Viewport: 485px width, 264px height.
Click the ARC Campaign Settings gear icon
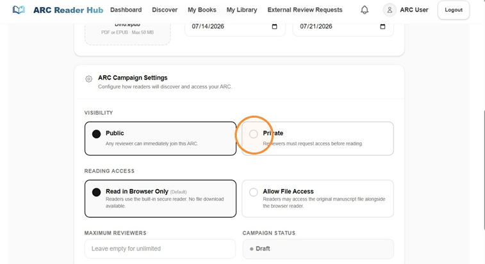point(89,79)
